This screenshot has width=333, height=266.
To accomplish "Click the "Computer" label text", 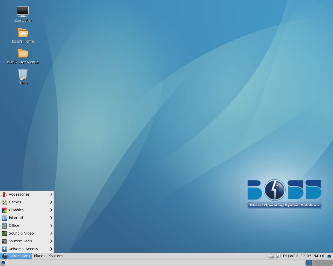I will point(23,21).
